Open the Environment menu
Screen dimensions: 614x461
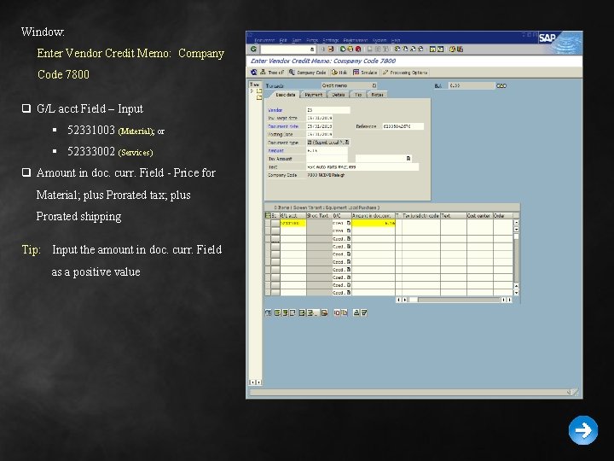click(x=356, y=40)
